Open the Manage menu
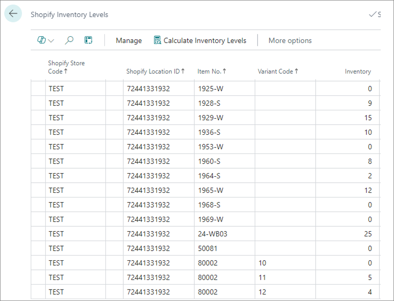This screenshot has width=394, height=301. click(x=129, y=40)
